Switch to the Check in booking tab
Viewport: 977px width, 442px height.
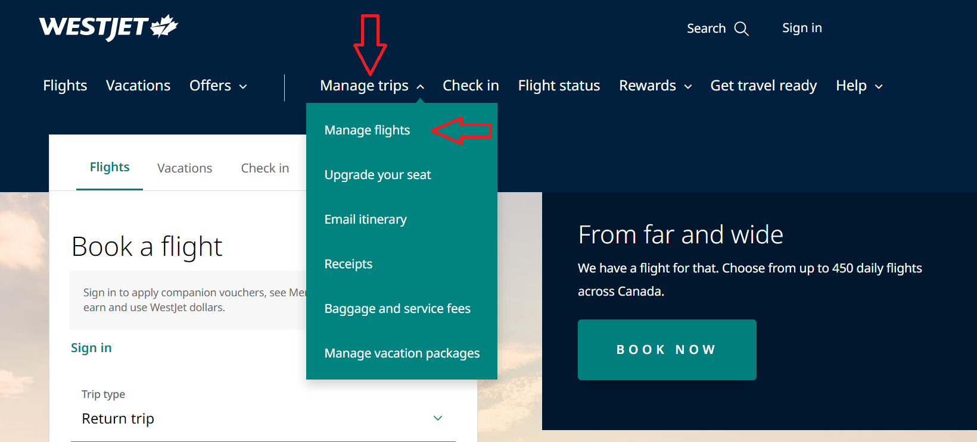point(265,168)
